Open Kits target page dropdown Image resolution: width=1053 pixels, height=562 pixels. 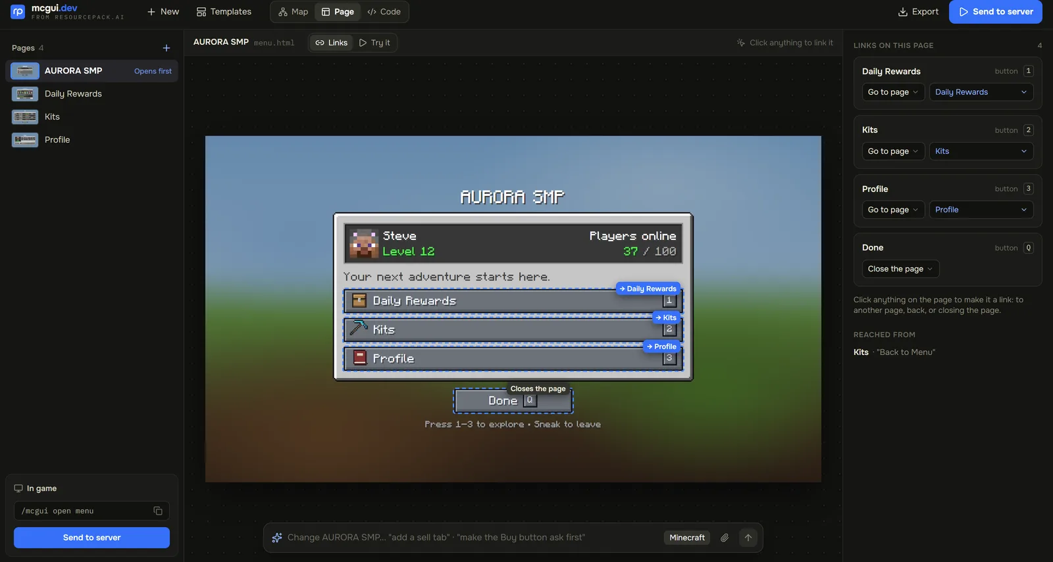(981, 151)
